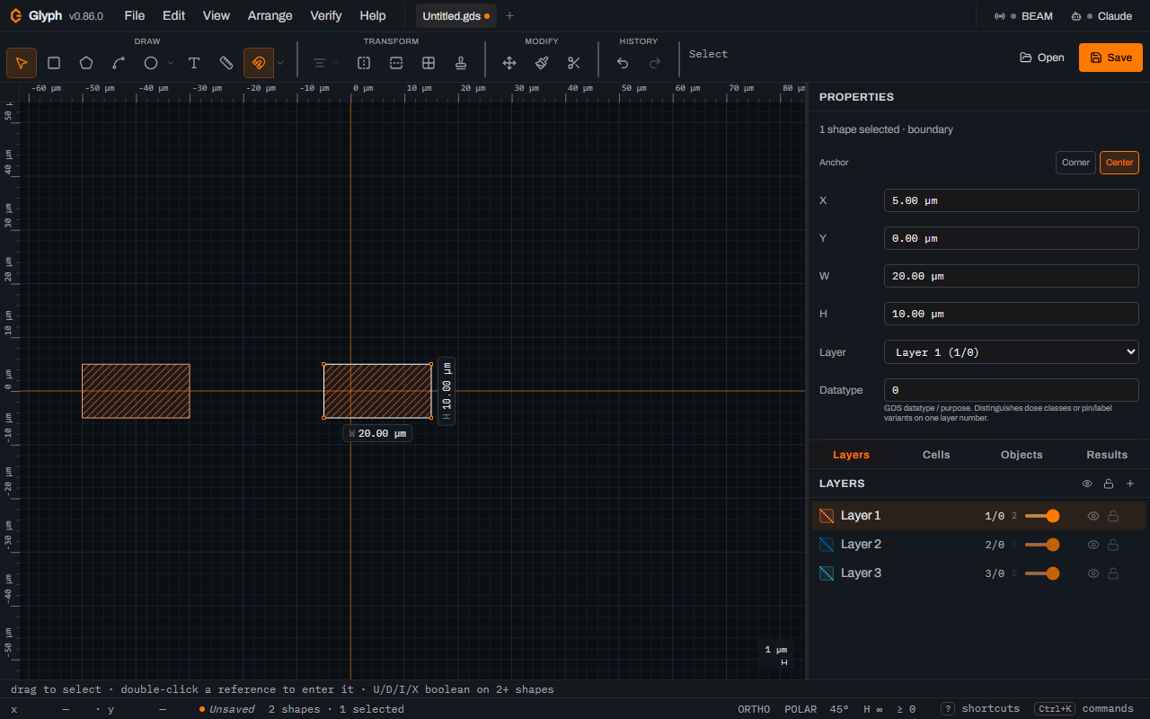The image size is (1150, 719).
Task: Click the Open file button
Action: pyautogui.click(x=1042, y=58)
